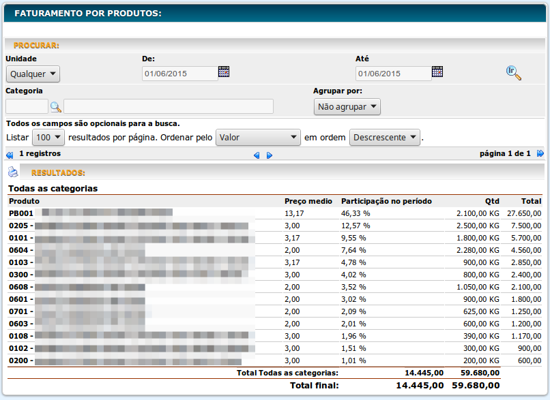
Task: Click the search magnifier icon to run report
Action: (x=513, y=73)
